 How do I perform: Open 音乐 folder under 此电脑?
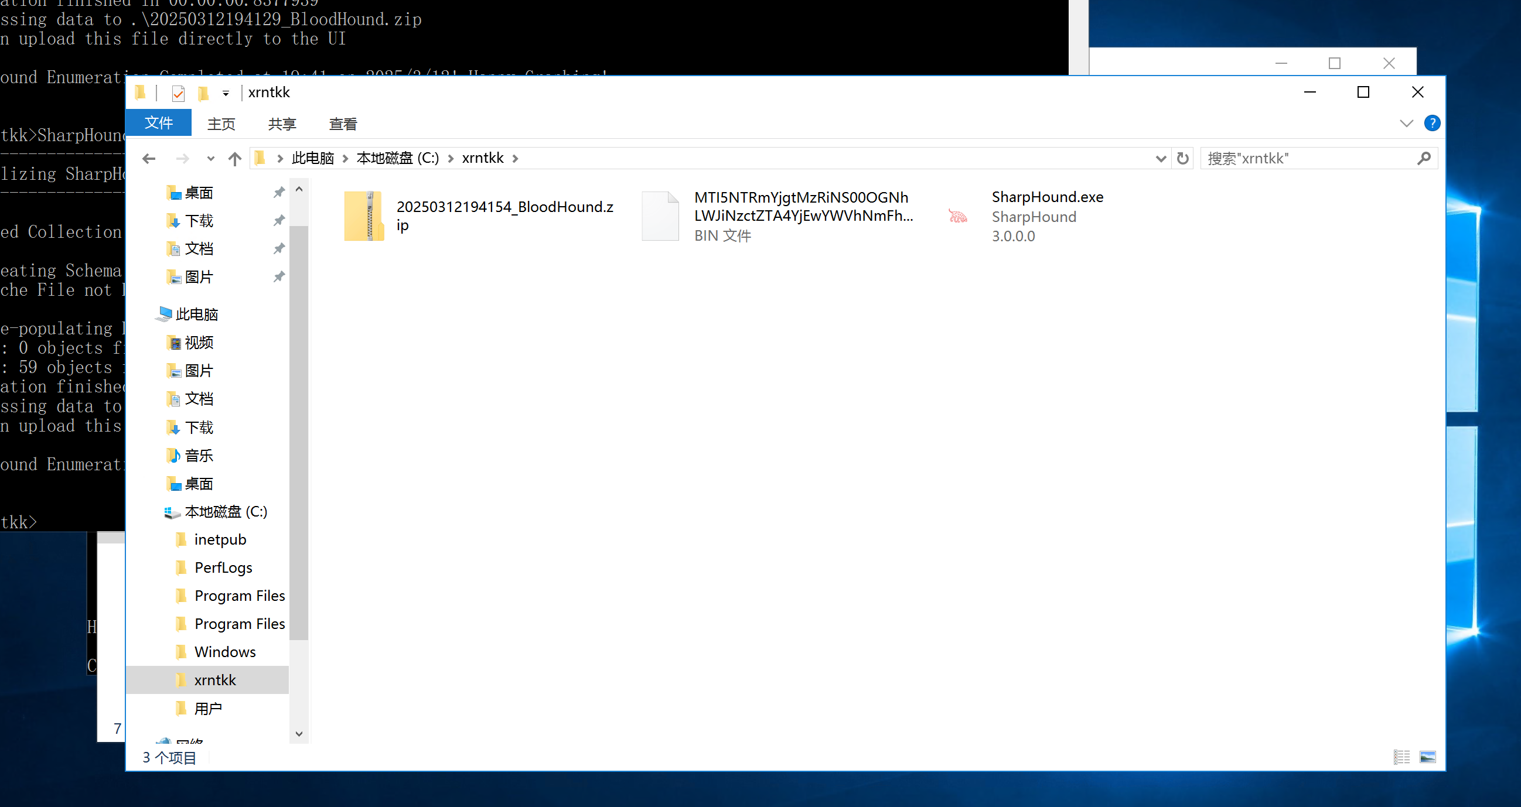coord(199,455)
